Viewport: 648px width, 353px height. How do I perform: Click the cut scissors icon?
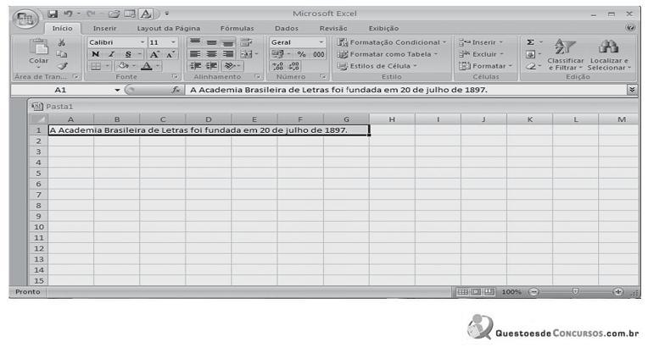(x=62, y=41)
